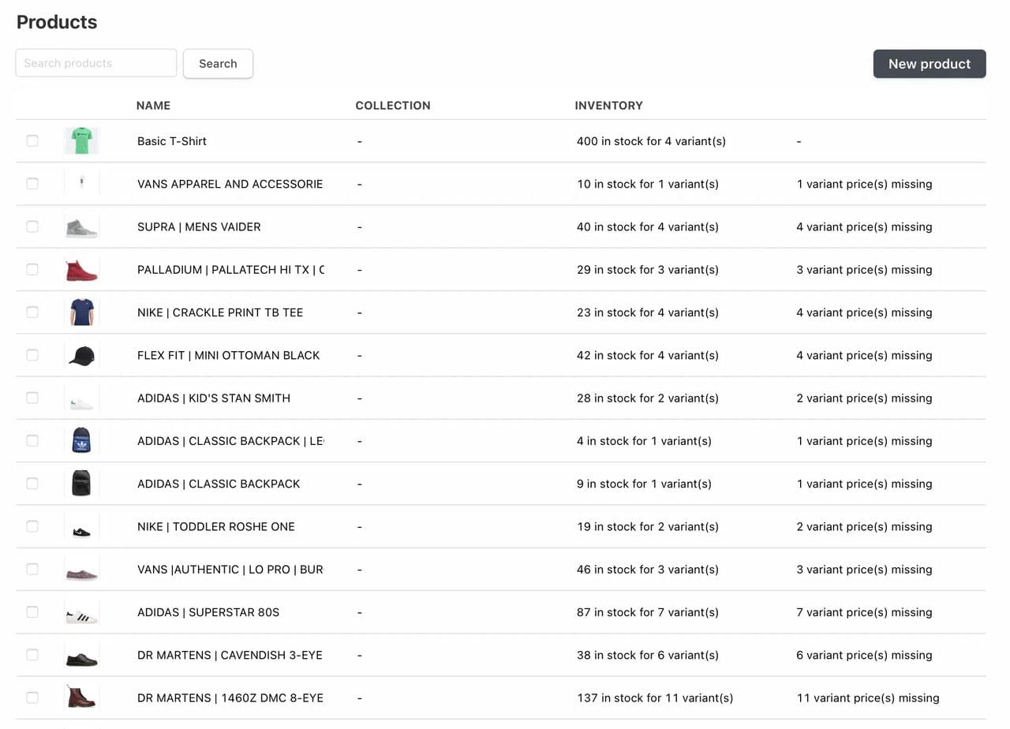This screenshot has width=1010, height=729.
Task: Click the VANS APPAREL AND ACCESSORIES thumbnail
Action: (81, 184)
